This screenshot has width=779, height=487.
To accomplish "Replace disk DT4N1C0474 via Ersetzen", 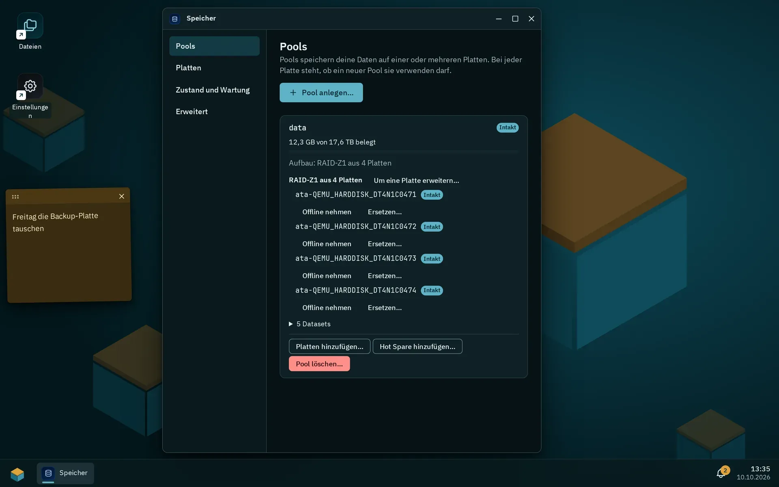I will click(x=385, y=308).
